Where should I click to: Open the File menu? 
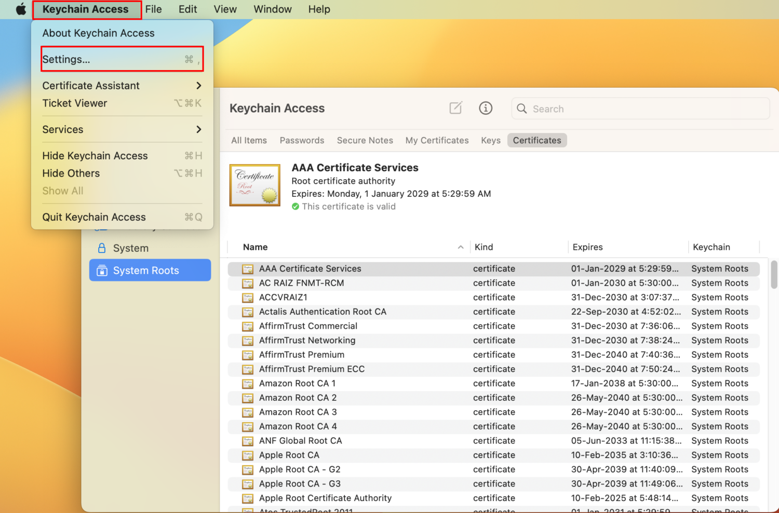coord(154,9)
